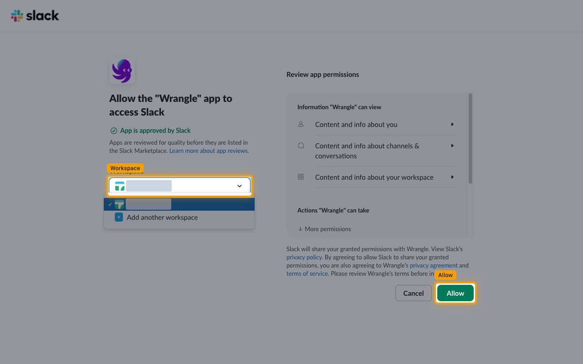583x364 pixels.
Task: Click the approved-by-Slack checkmark icon
Action: click(114, 131)
